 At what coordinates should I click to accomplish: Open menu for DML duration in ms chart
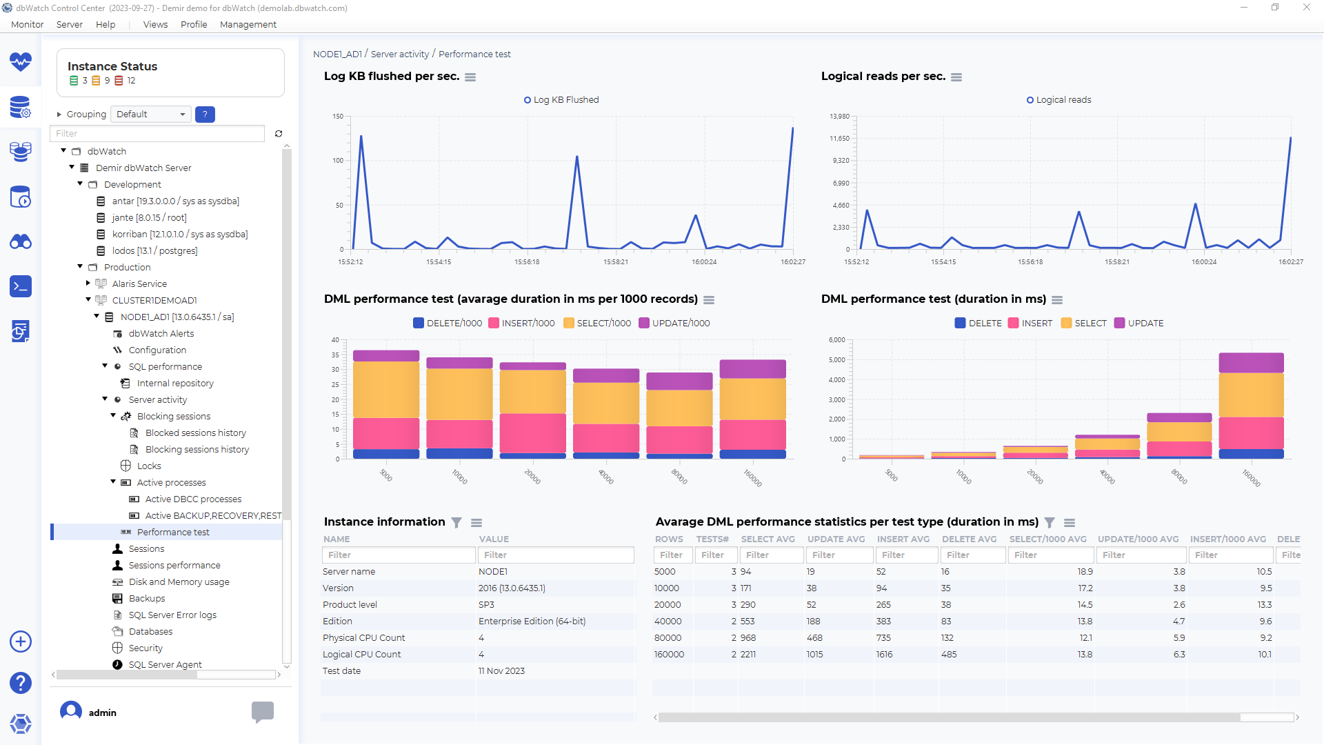[x=1057, y=300]
